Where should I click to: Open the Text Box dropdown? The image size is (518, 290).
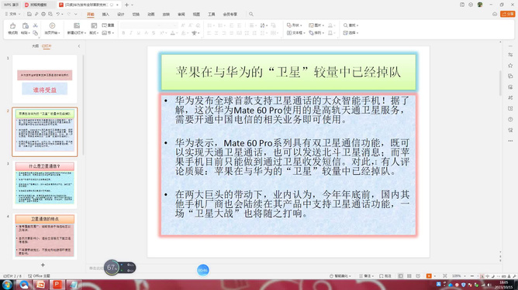(x=296, y=33)
